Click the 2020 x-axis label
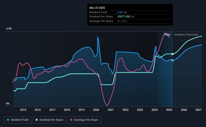Screen dimensions: 206x127 pos(96,110)
